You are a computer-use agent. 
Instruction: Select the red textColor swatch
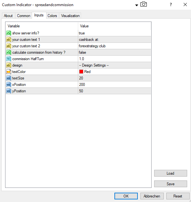tap(81, 72)
